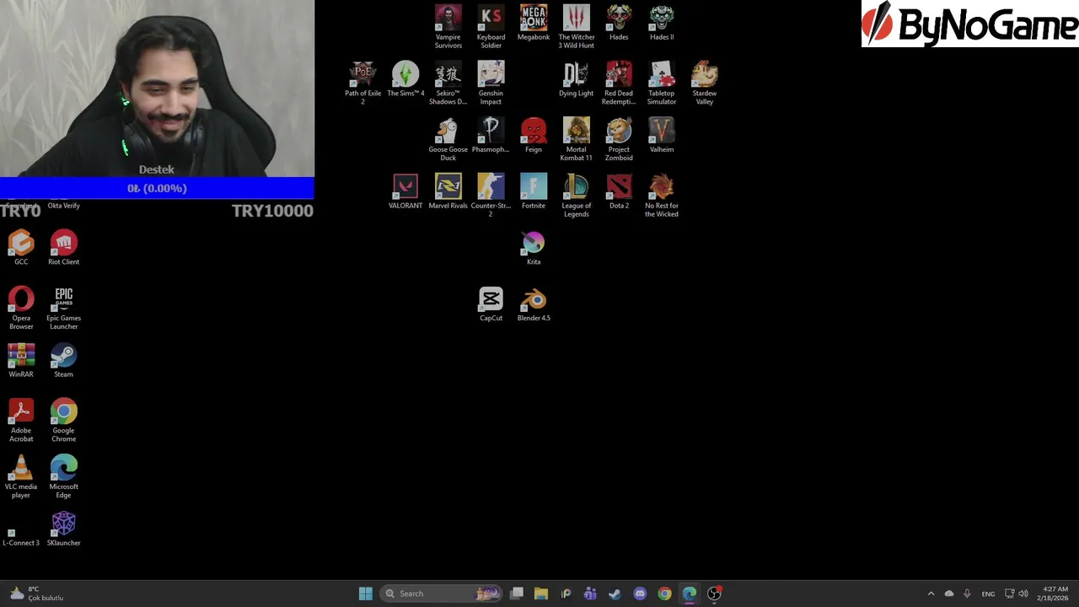This screenshot has width=1079, height=607.
Task: Select the Genshin Impact icon
Action: (491, 83)
